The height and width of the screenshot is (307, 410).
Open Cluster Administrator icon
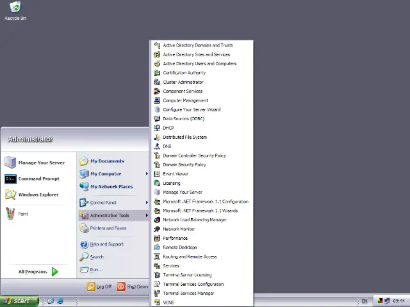[157, 82]
